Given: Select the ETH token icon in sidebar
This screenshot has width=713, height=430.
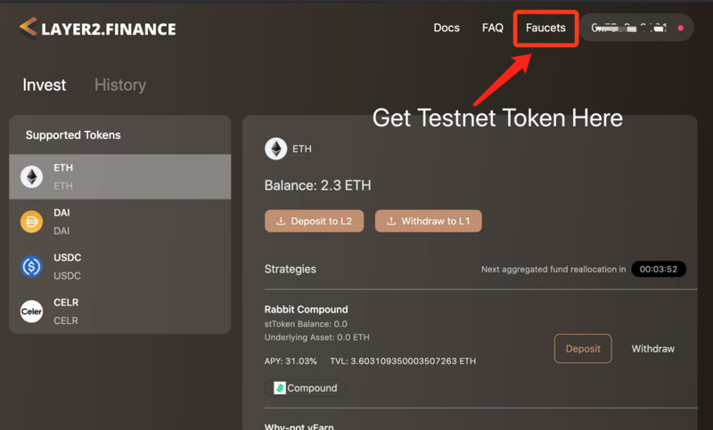Looking at the screenshot, I should (32, 176).
